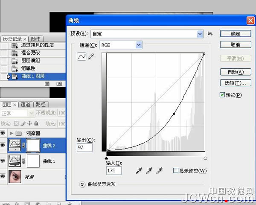256x205 pixels.
Task: Click the white point input slider
Action: [x=205, y=158]
